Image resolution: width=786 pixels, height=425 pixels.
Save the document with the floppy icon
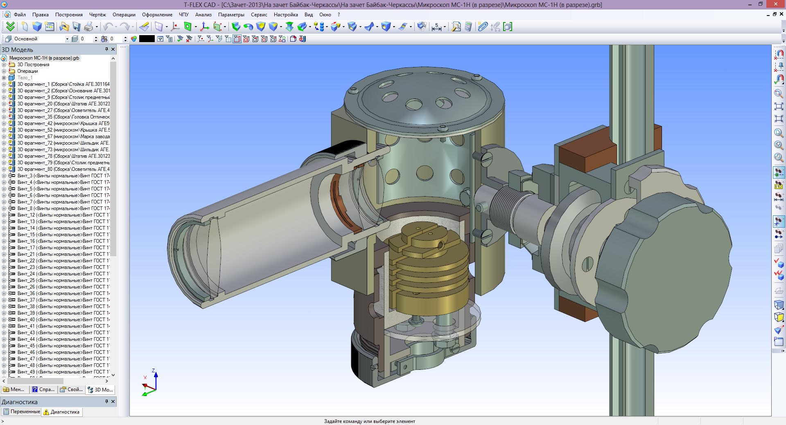(x=76, y=27)
